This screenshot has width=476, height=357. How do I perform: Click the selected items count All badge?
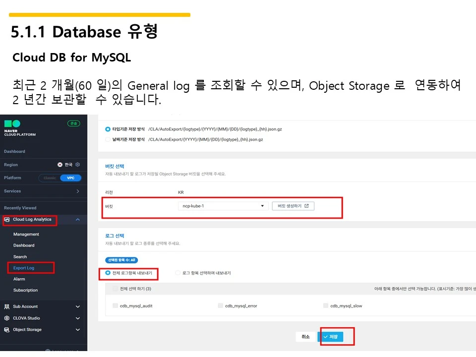121,260
